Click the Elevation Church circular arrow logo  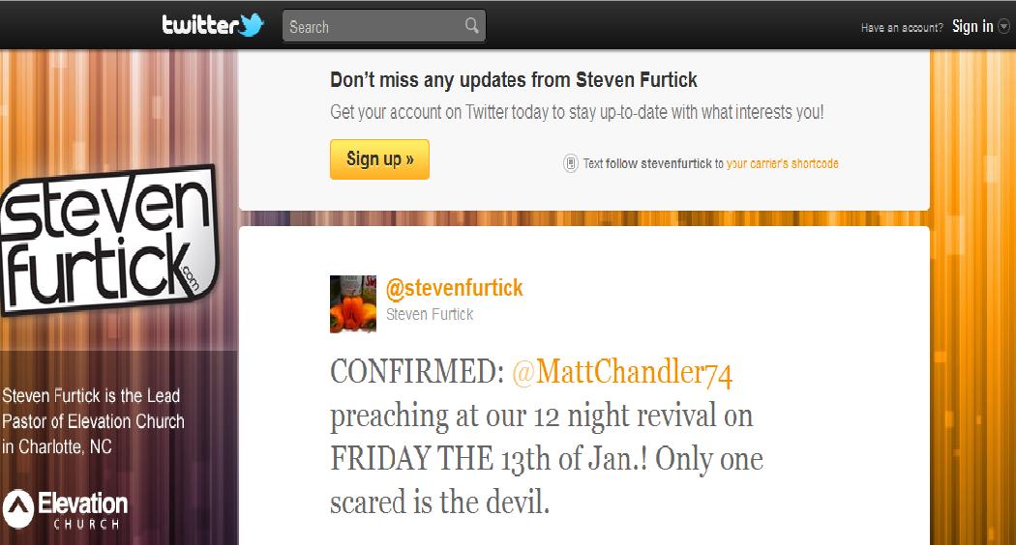coord(18,508)
